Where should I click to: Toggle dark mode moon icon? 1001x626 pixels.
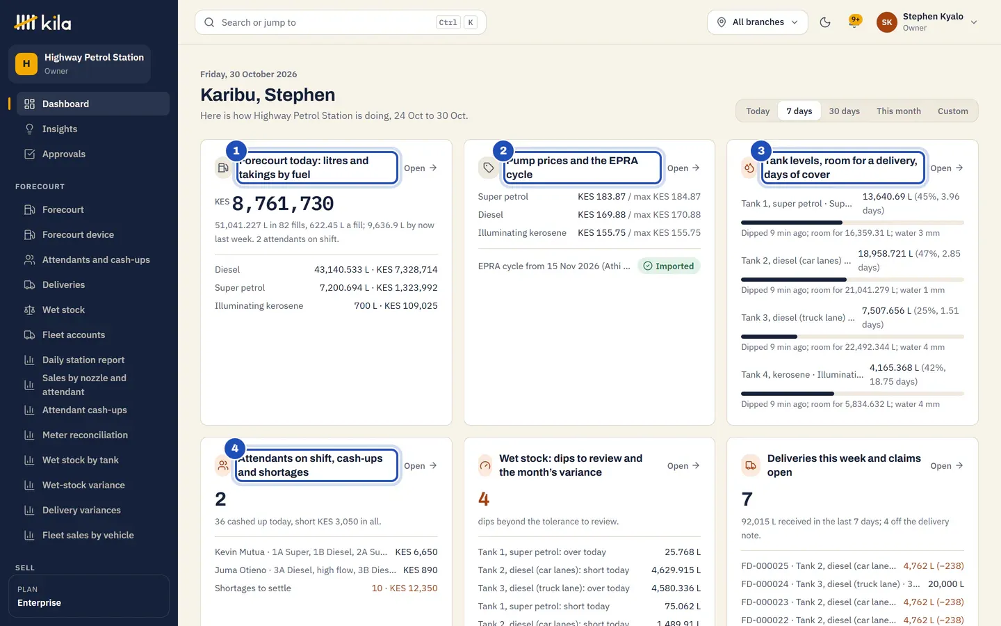click(825, 22)
